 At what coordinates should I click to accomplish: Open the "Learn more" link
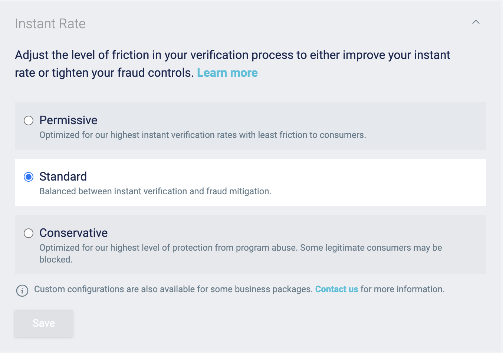(227, 73)
